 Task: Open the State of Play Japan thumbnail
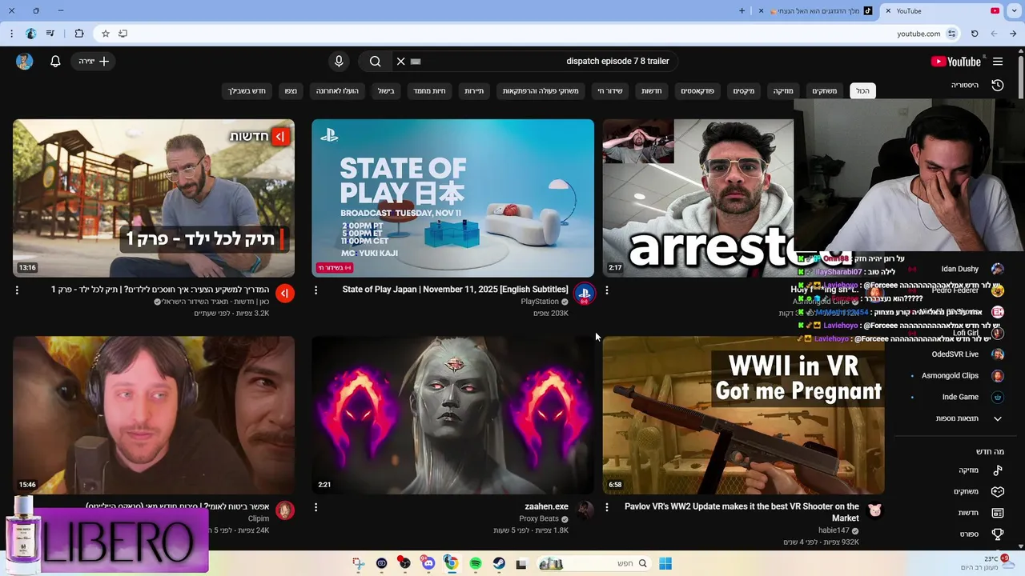point(452,198)
